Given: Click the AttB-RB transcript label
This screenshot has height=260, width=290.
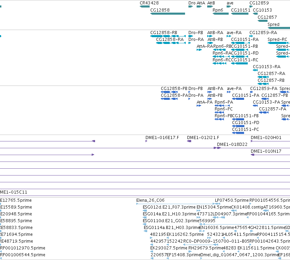Looking at the screenshot, I should click(x=215, y=40).
